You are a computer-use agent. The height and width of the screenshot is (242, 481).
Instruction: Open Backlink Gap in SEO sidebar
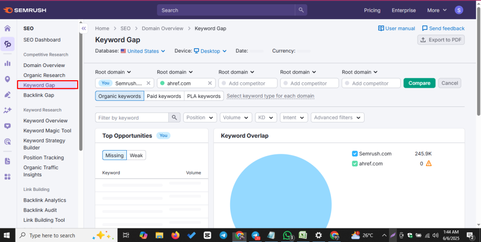tap(39, 95)
